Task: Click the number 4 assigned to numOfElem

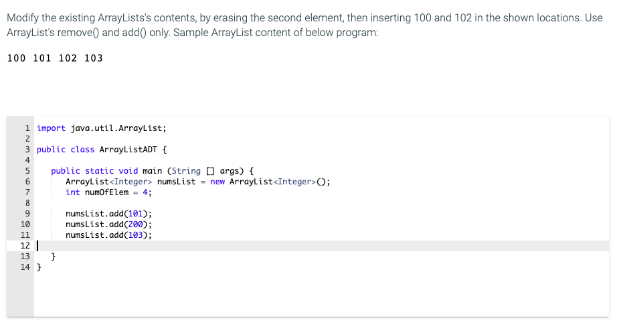Action: coord(145,192)
